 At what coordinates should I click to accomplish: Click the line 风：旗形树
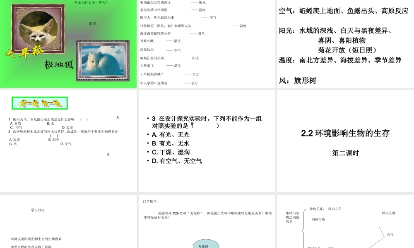point(298,81)
